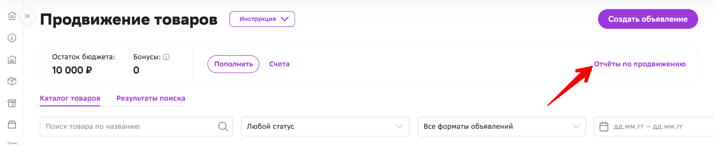Open the Счета link
714x145 pixels.
(279, 64)
